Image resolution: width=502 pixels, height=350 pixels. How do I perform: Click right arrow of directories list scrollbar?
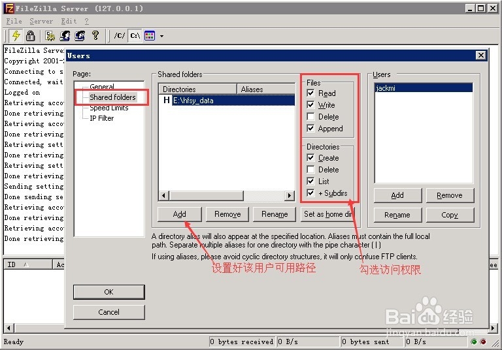(290, 195)
